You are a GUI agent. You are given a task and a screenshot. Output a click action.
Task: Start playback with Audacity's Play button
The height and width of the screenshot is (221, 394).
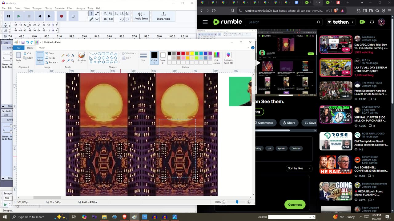19,16
